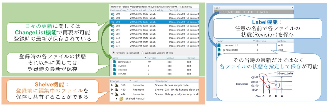Click the shelved changelist icon for change 410
This screenshot has height=106, width=330.
[116, 90]
